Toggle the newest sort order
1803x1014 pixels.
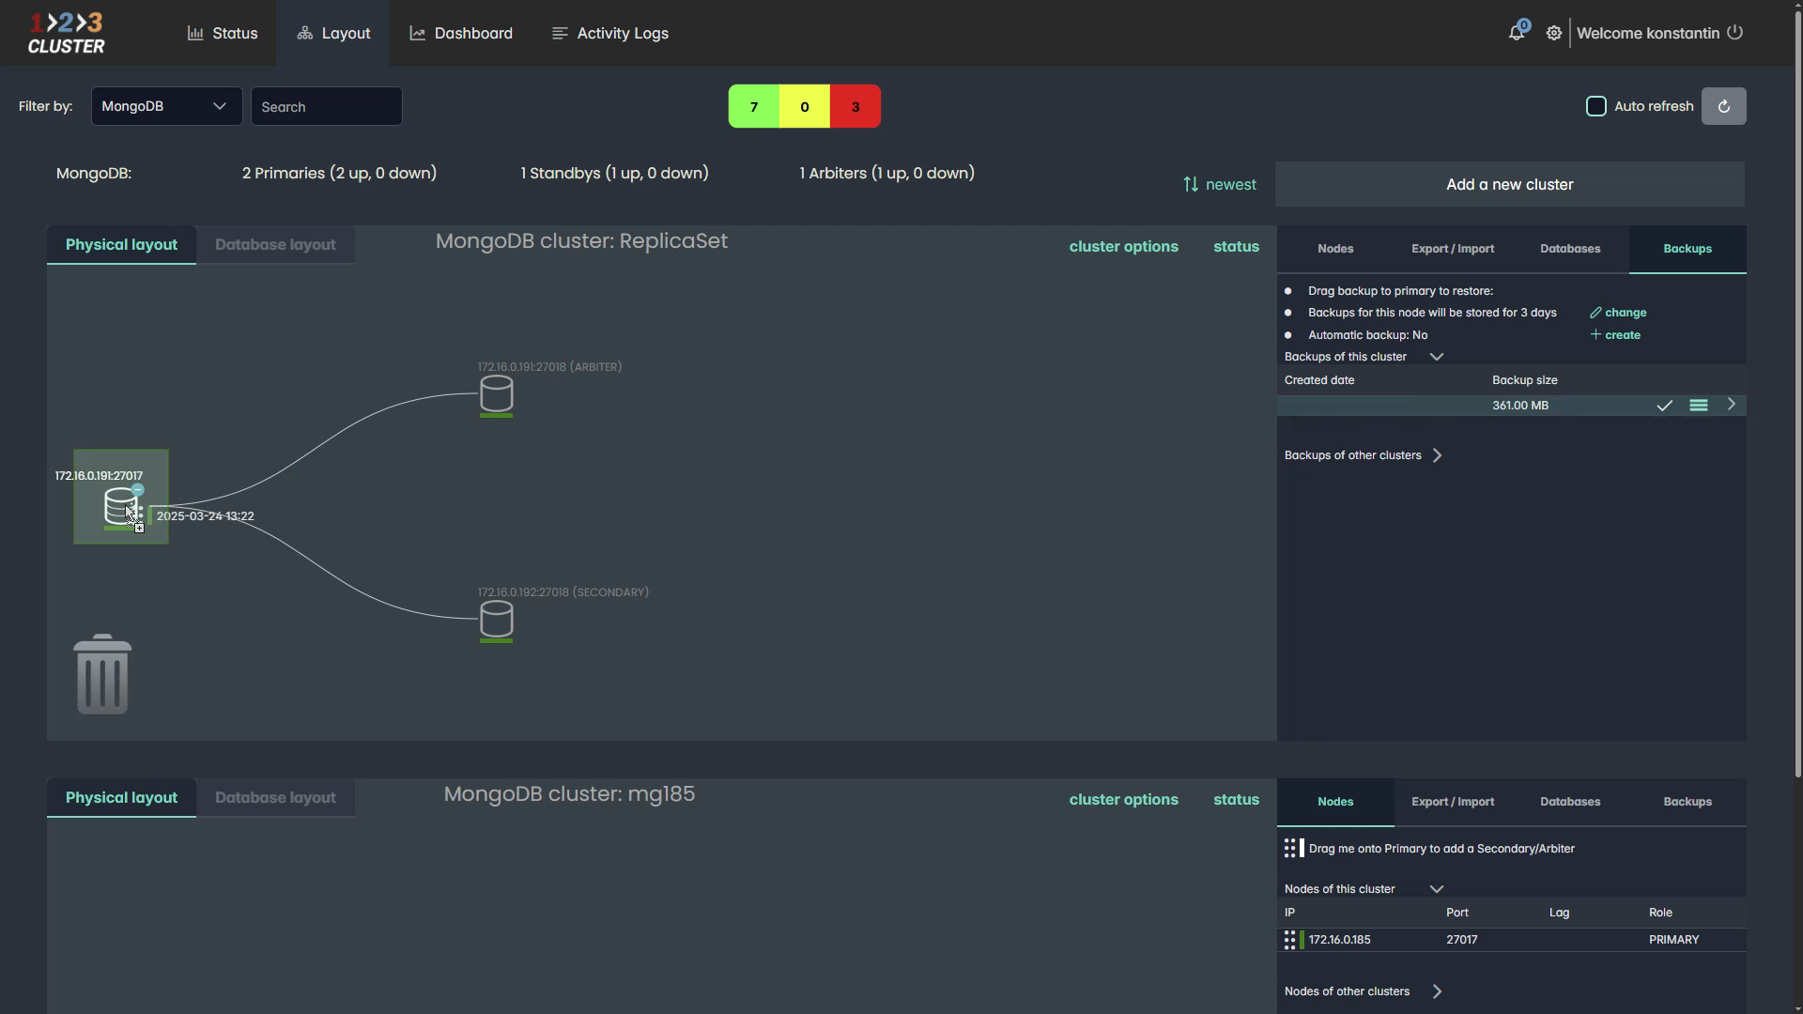[x=1219, y=185]
